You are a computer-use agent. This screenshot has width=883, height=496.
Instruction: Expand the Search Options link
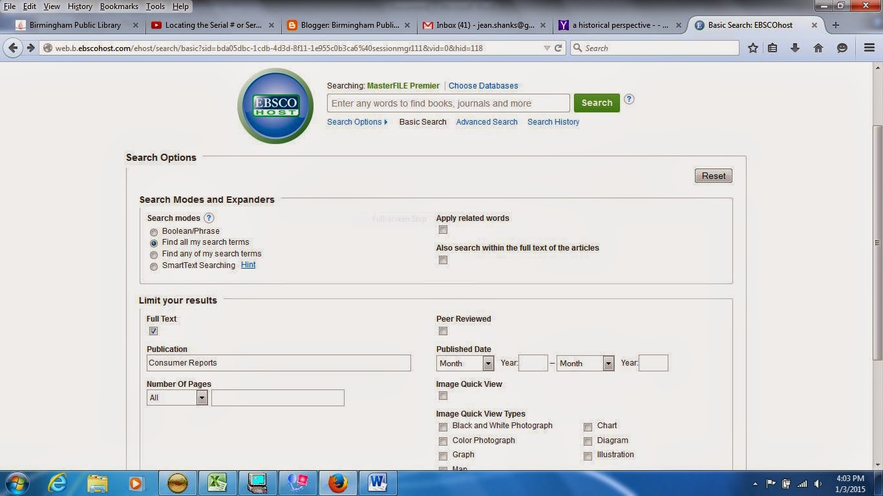click(357, 122)
